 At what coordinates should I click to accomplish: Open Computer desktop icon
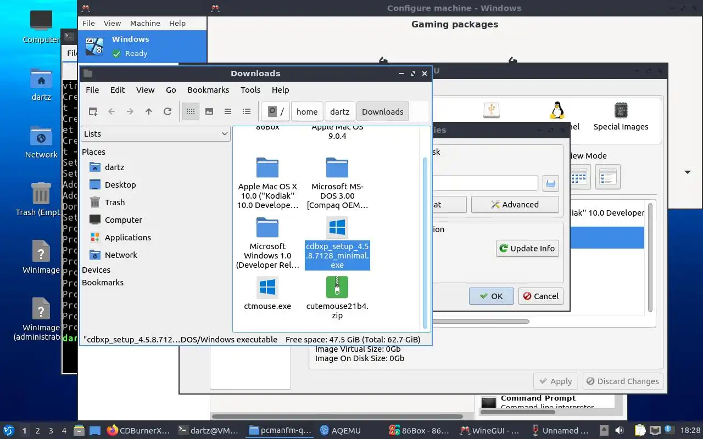pyautogui.click(x=41, y=26)
